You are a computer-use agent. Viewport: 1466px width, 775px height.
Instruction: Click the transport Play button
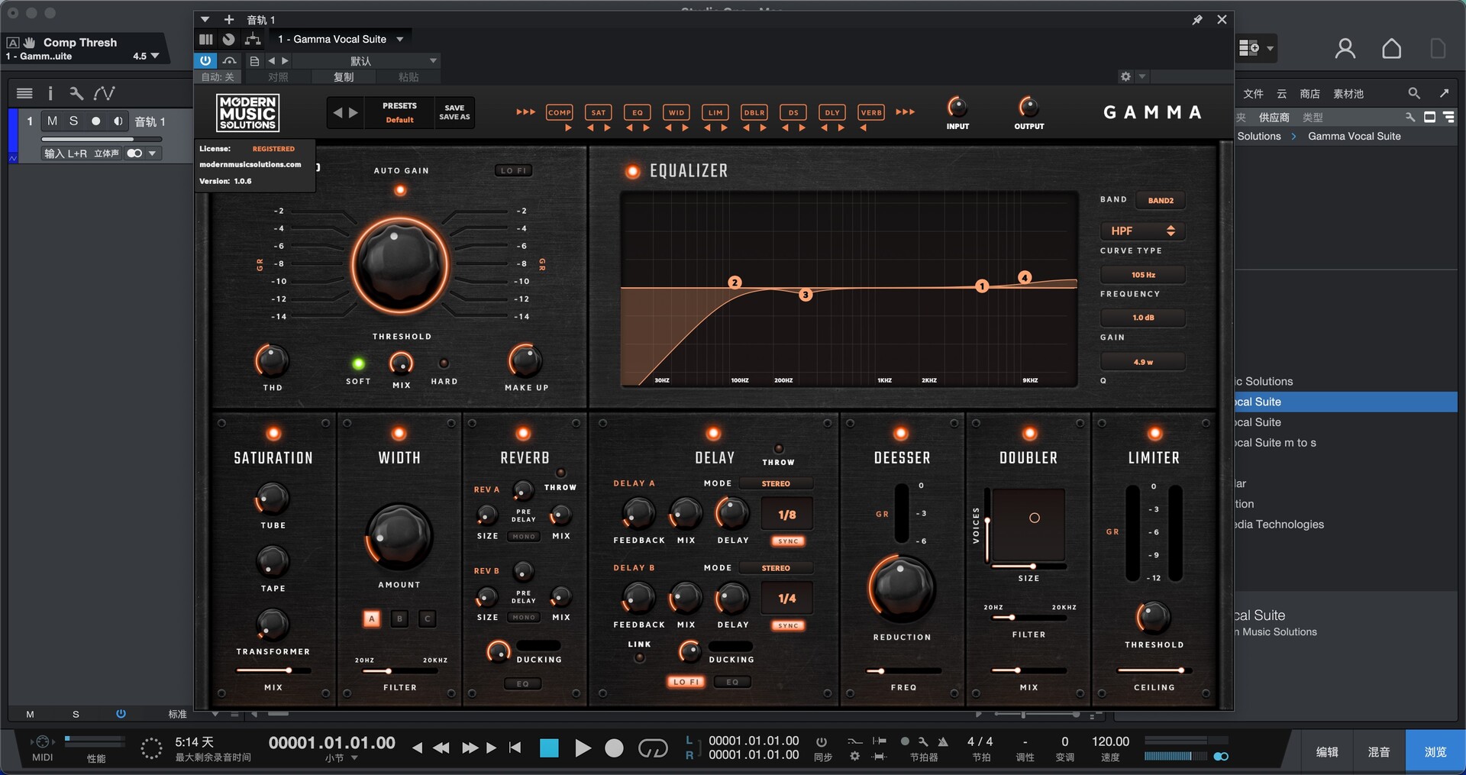(x=583, y=748)
